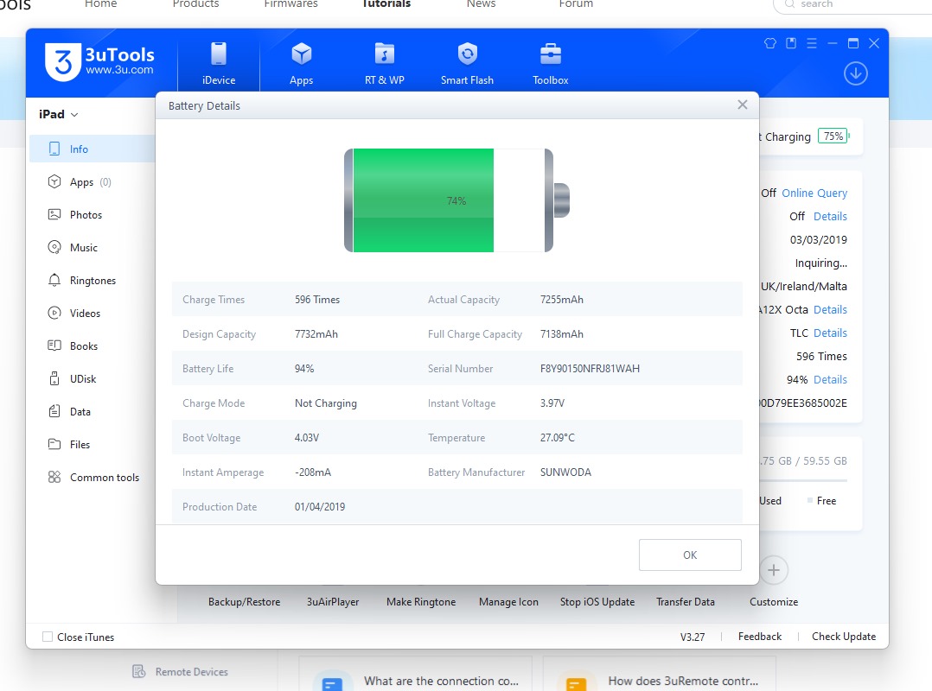Select Apps (0) in the sidebar
Image resolution: width=932 pixels, height=691 pixels.
[x=93, y=181]
